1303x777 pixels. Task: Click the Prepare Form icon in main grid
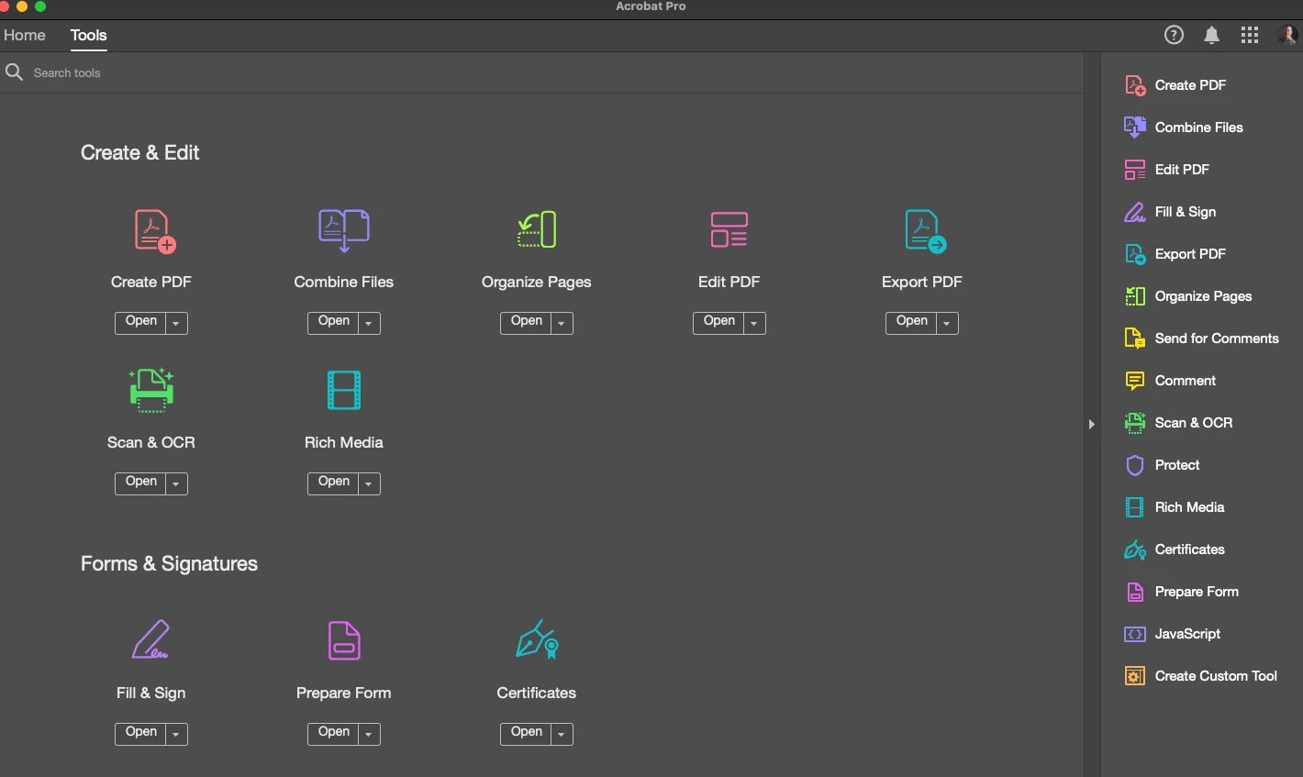(344, 640)
